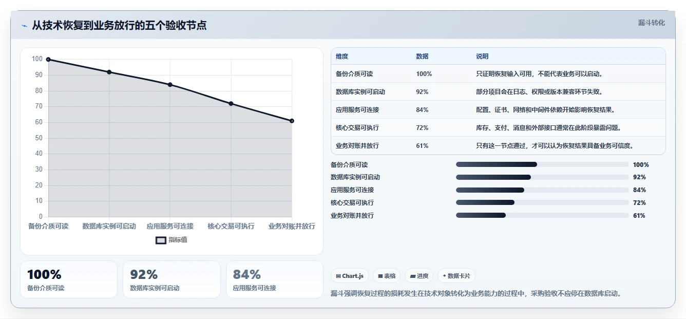
Task: Open the 92% 数据库实例可启动 data card
Action: point(171,279)
